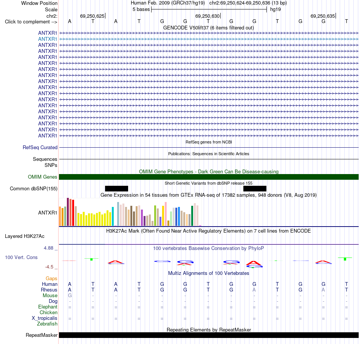Open the OMIM Genes track label
Viewport: 359px width, 344px height.
tap(42, 177)
